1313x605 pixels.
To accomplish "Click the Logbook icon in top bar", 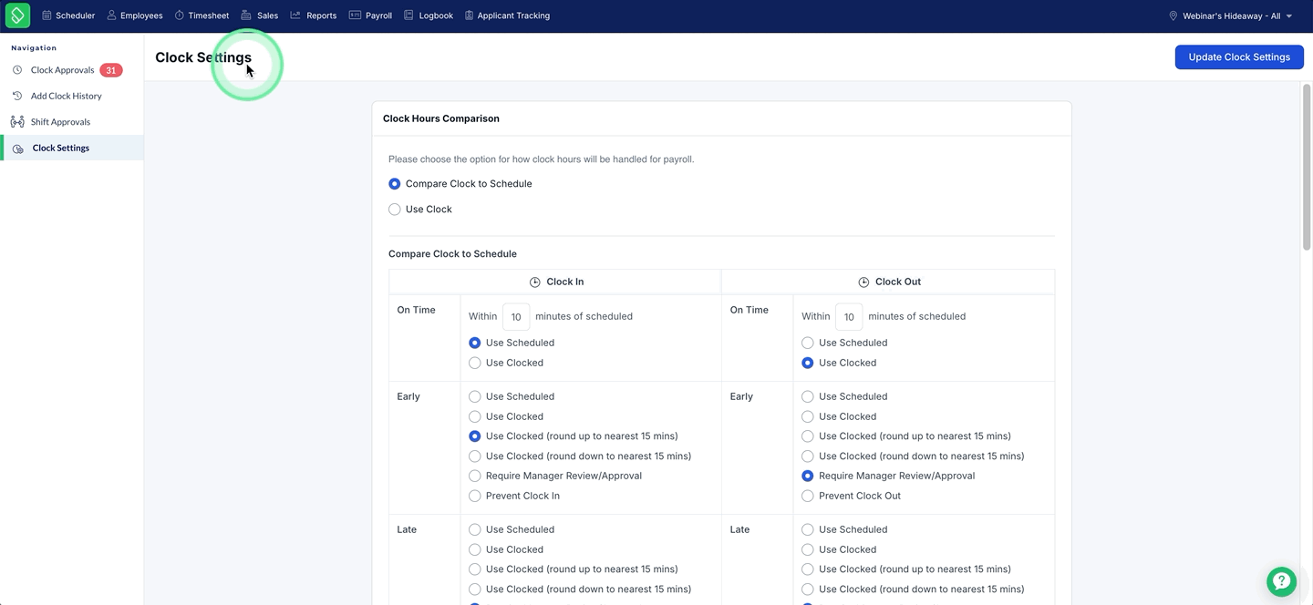I will click(408, 15).
